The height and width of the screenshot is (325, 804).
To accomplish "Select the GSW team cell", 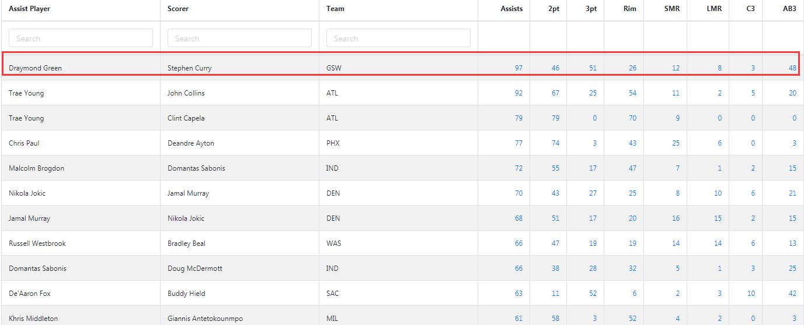I will (x=398, y=68).
